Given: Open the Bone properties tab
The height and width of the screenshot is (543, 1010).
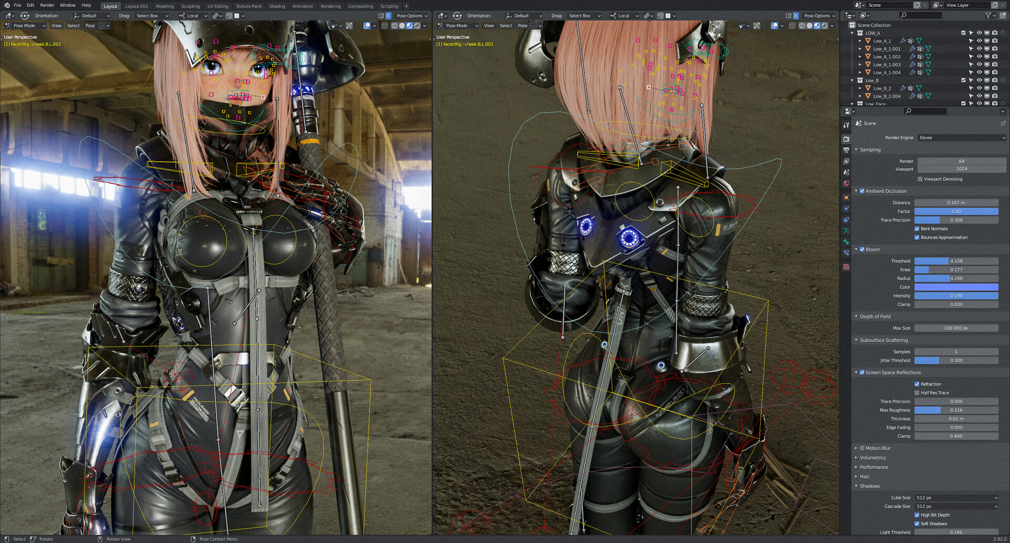Looking at the screenshot, I should click(x=846, y=242).
